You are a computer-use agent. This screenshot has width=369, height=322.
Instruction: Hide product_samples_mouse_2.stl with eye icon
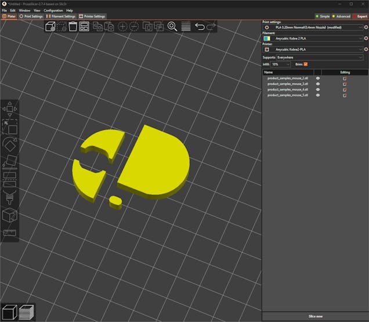[x=318, y=78]
